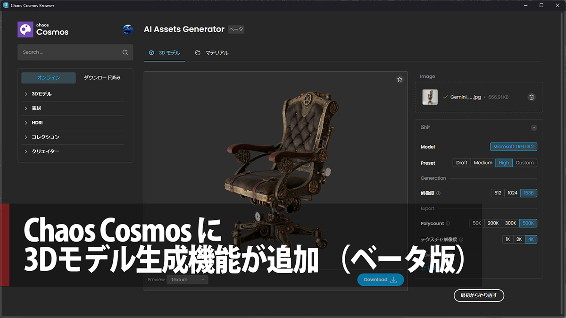Set generation resolution to 1536

(529, 193)
